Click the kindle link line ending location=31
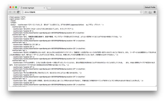Viewport: 165px width, 102px height. coord(49,77)
